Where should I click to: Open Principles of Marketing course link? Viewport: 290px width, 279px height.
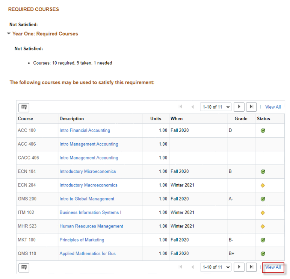tap(82, 240)
